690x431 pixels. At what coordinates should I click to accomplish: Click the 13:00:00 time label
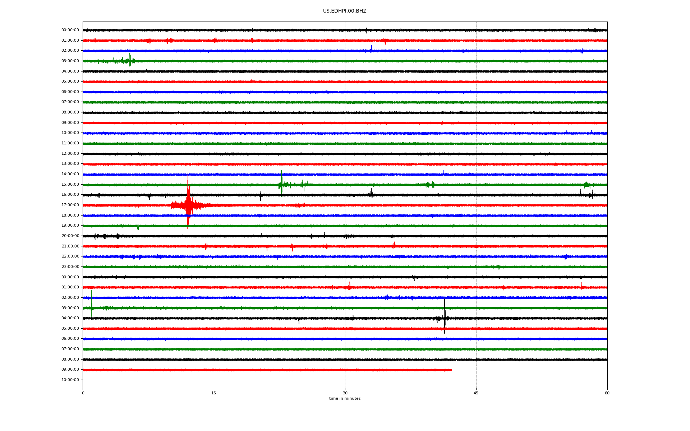tap(70, 164)
